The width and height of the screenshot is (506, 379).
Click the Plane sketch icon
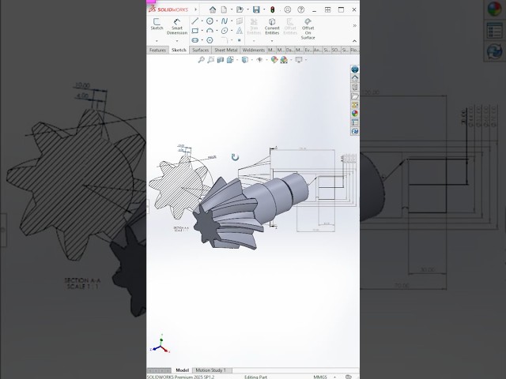[x=240, y=21]
